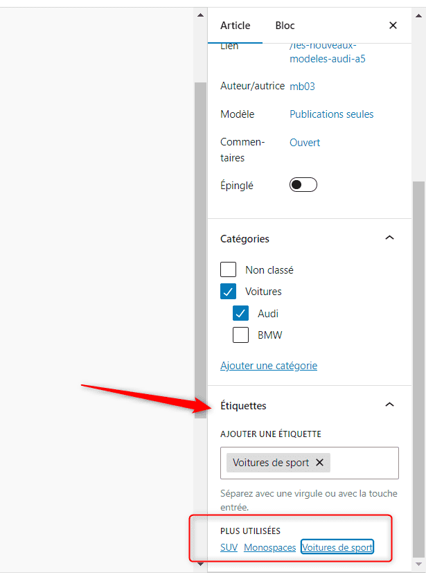Switch to the Bloc tab

point(285,26)
